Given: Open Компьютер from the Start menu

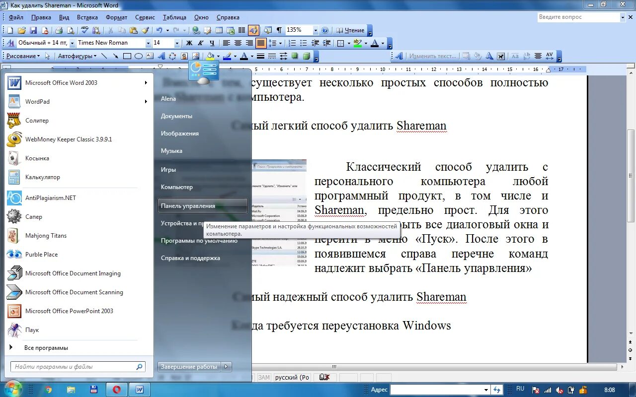Looking at the screenshot, I should point(176,187).
